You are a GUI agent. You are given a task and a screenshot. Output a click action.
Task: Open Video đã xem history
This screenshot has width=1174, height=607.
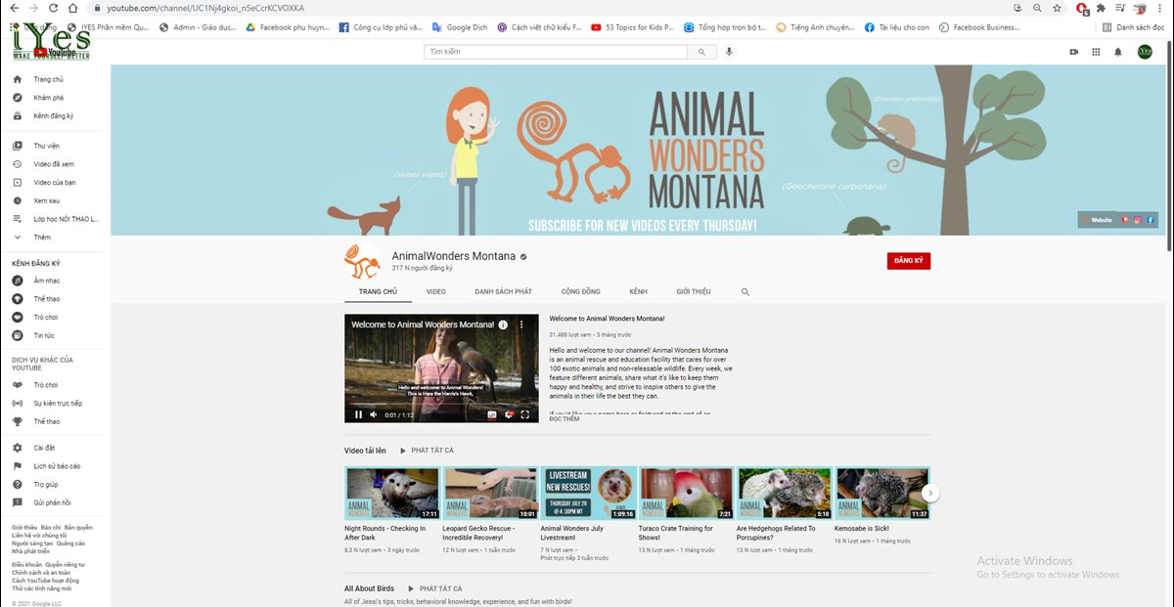(x=55, y=164)
